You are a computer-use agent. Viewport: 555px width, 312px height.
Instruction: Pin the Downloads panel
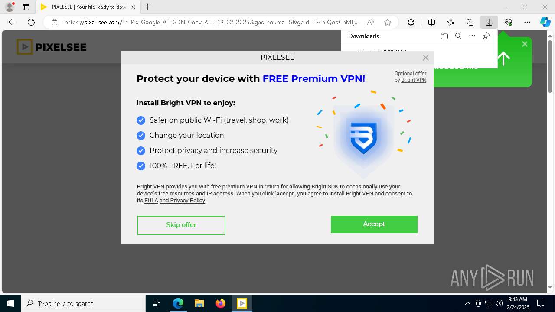[x=486, y=36]
